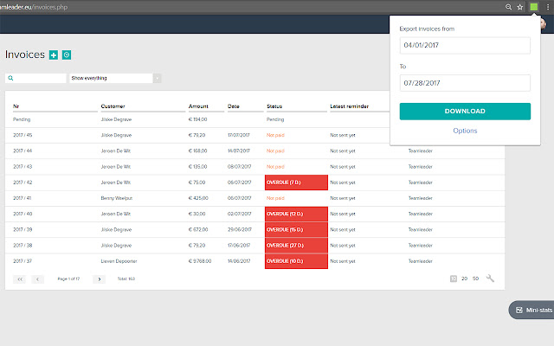Show 10 rows per page
Image resolution: width=554 pixels, height=346 pixels.
[x=454, y=279]
